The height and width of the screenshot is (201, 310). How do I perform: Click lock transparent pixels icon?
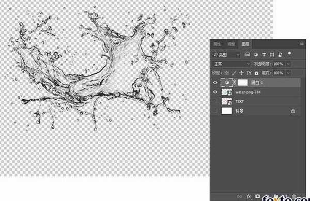(227, 73)
